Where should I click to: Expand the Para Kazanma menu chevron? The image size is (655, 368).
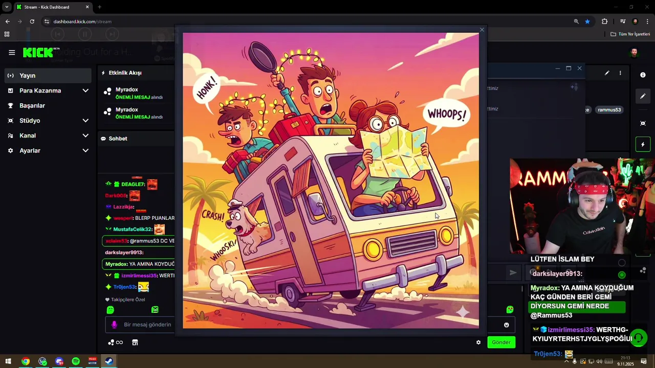click(85, 90)
